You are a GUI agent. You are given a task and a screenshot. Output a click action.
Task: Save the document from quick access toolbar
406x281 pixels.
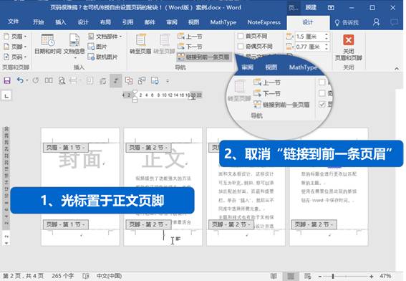click(7, 80)
